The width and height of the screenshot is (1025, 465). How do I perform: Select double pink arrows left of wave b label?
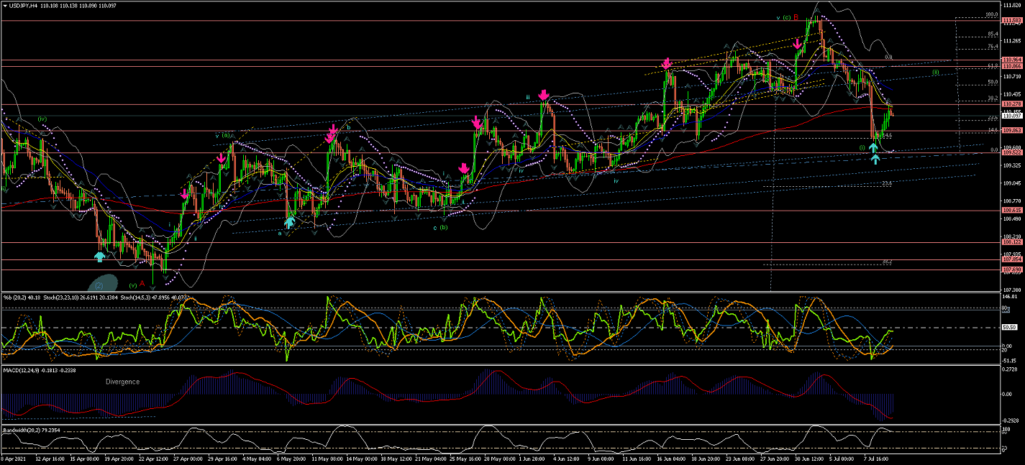click(x=332, y=134)
